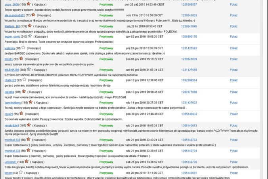Open monika1232 link in the 1355140732 row
The height and width of the screenshot is (179, 268).
pyautogui.click(x=12, y=140)
